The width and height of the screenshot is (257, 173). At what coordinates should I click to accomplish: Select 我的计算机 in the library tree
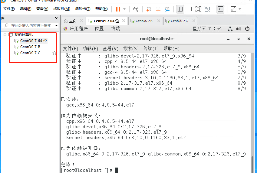pyautogui.click(x=23, y=35)
